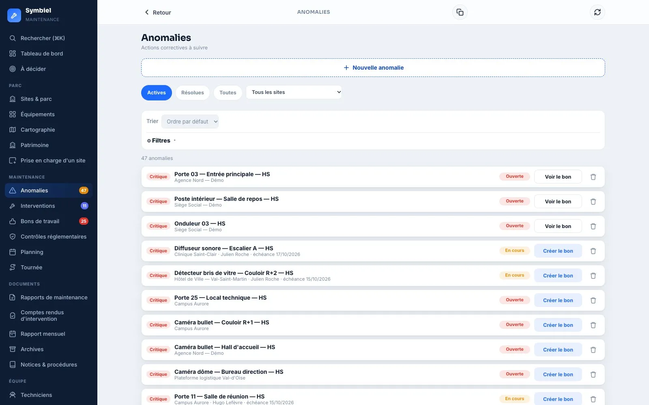Go to Tableau de bord
The width and height of the screenshot is (649, 405).
pos(49,53)
